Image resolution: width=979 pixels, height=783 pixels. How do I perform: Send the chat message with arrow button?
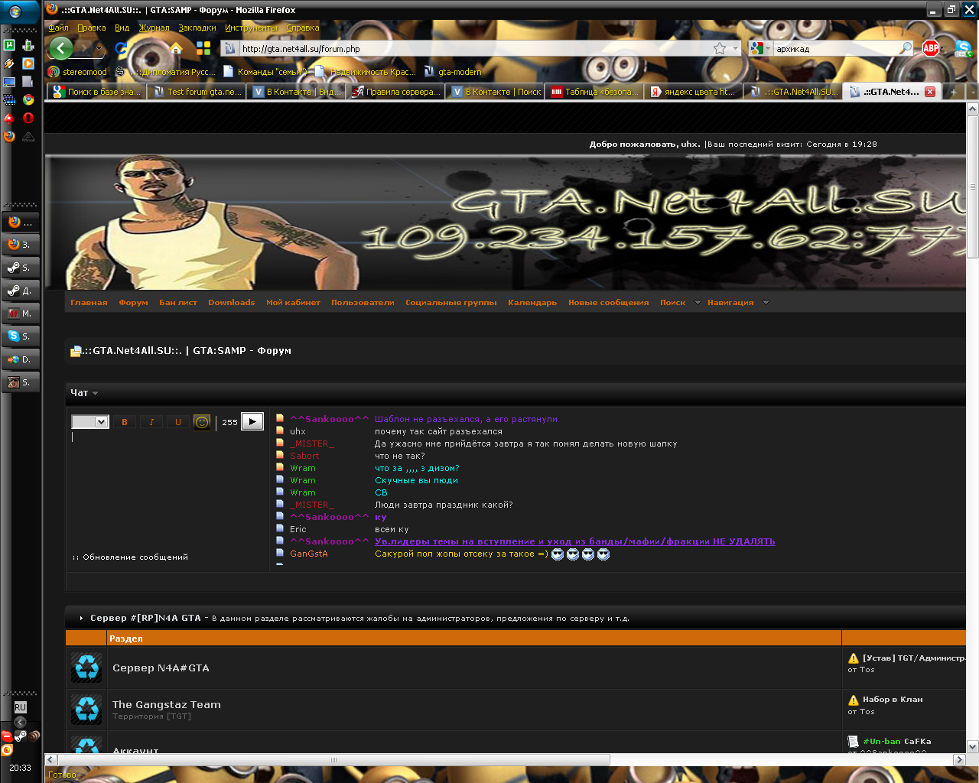click(252, 421)
